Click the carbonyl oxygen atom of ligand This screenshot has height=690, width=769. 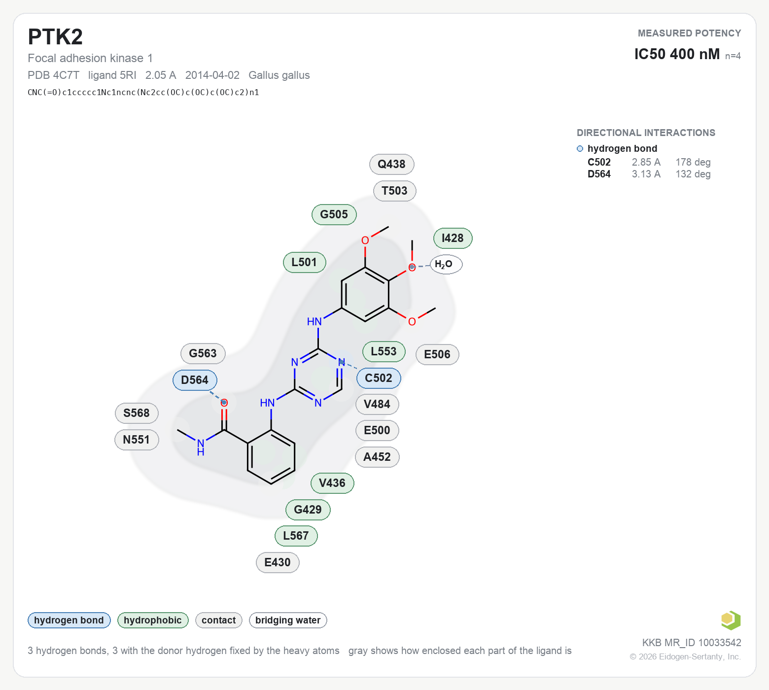click(224, 403)
